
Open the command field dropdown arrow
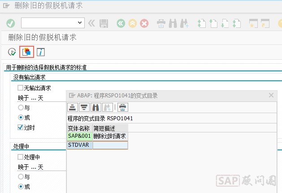[80, 23]
